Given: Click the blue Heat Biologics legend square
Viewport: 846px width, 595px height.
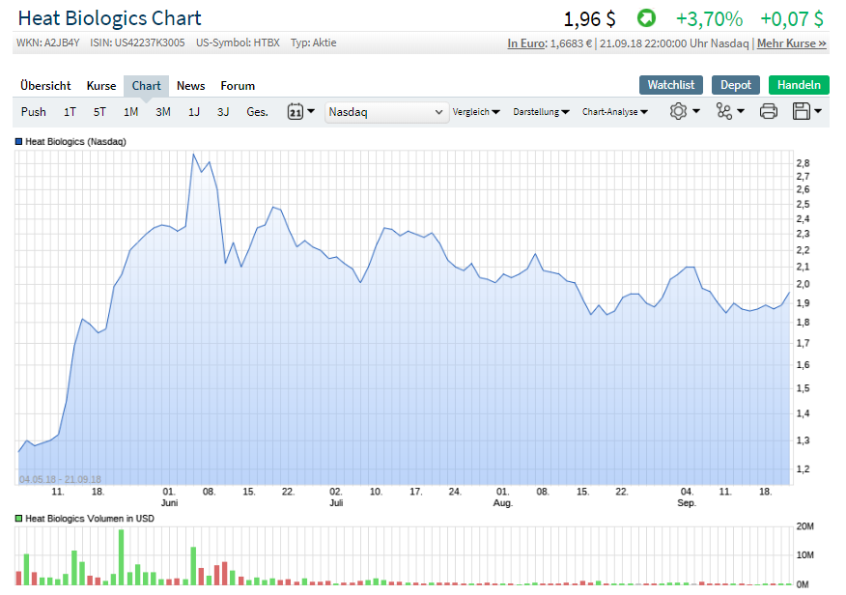Looking at the screenshot, I should (16, 141).
